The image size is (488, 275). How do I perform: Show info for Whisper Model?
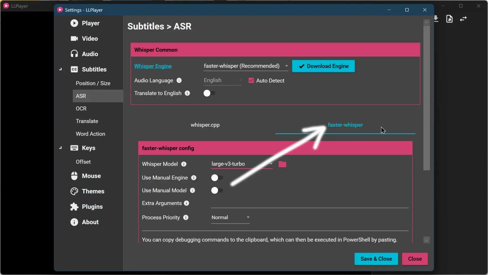pyautogui.click(x=184, y=164)
